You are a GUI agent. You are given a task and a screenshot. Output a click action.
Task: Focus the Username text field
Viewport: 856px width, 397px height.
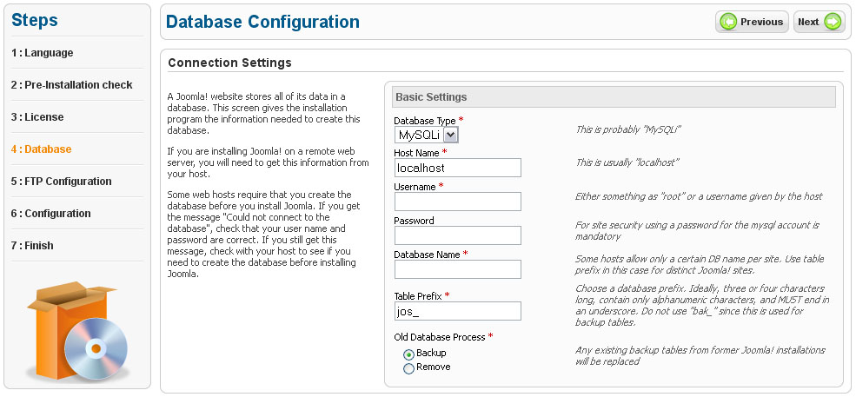(457, 202)
